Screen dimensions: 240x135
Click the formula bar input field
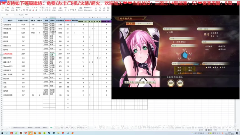[x=67, y=15]
